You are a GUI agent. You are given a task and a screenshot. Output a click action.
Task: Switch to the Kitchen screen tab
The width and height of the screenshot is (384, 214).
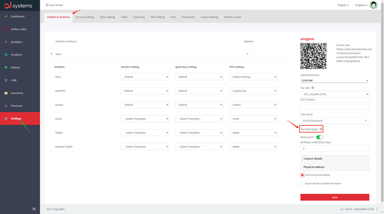pyautogui.click(x=233, y=17)
